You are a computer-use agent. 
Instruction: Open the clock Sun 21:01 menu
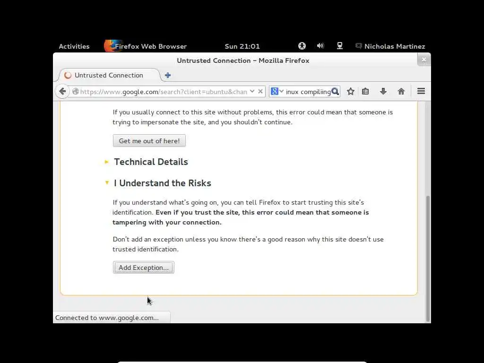click(242, 46)
